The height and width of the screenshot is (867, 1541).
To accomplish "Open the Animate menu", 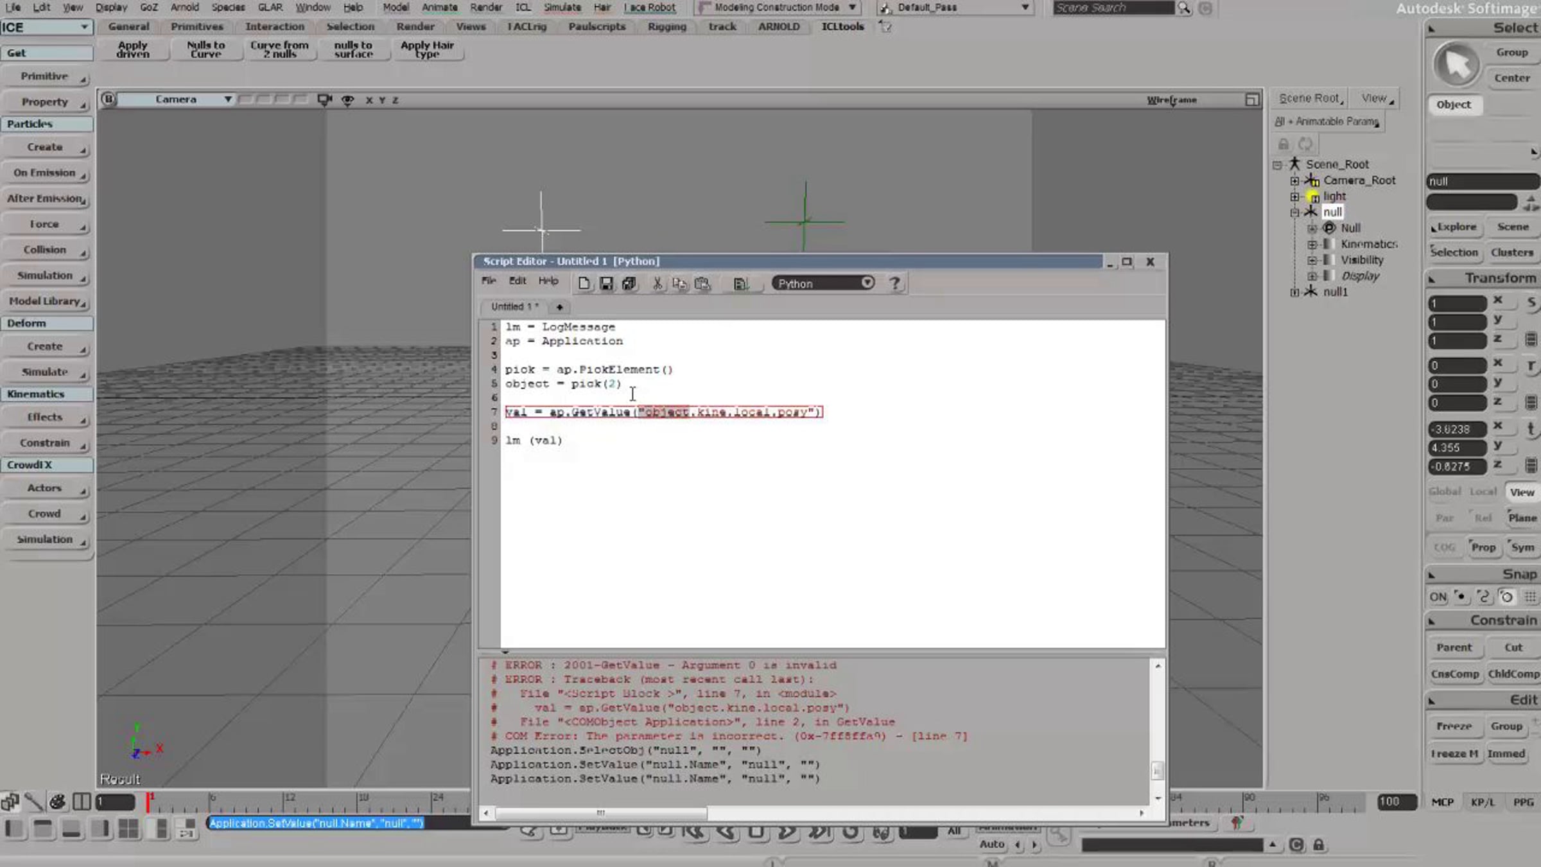I will [439, 8].
